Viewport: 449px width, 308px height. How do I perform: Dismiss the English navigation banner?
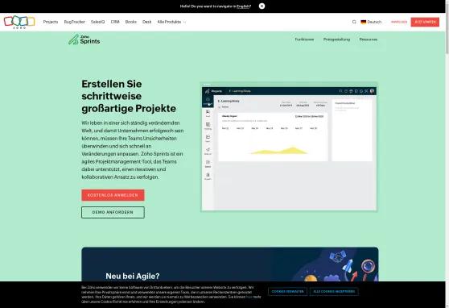point(262,6)
